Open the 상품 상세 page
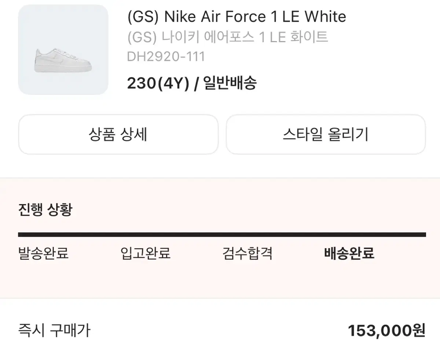The height and width of the screenshot is (342, 440). pyautogui.click(x=118, y=134)
